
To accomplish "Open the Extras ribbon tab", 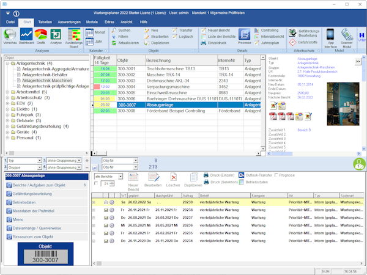I will pos(109,22).
